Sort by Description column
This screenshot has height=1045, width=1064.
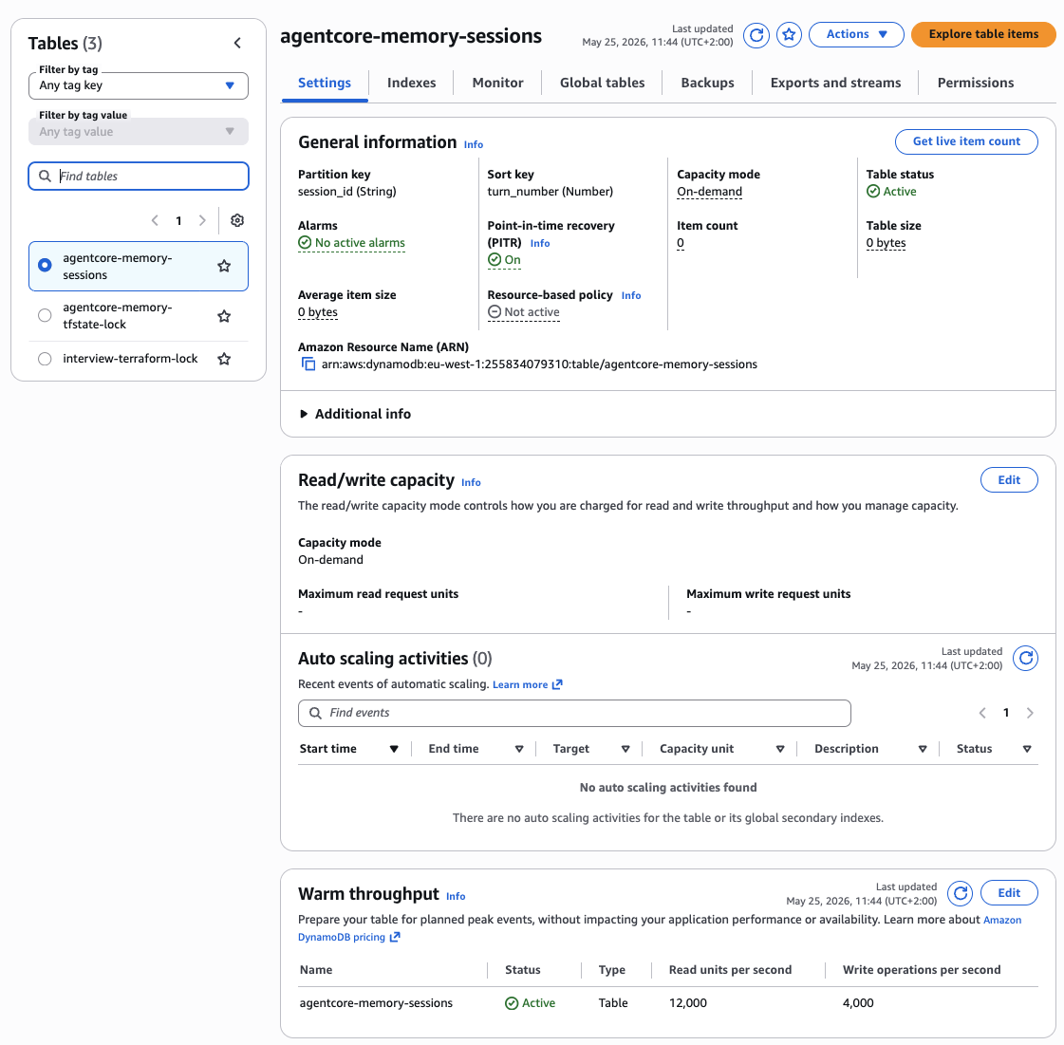(x=870, y=749)
